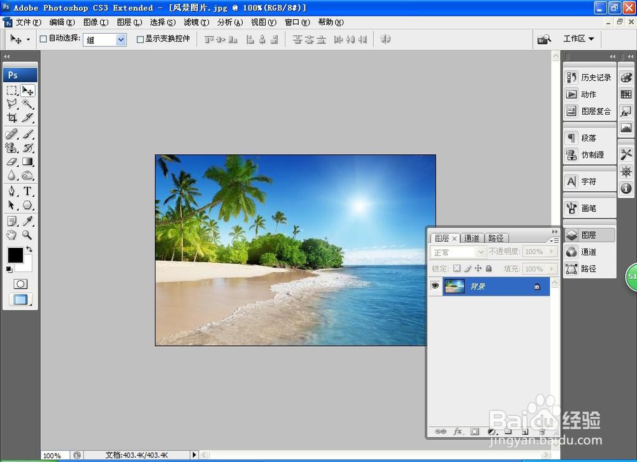
Task: Select the Custom Shape tool
Action: pos(27,205)
